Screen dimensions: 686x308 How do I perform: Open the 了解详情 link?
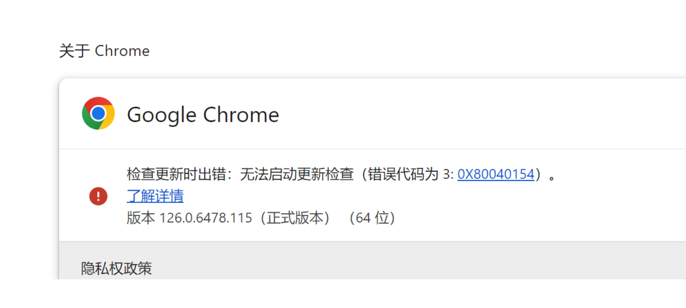pyautogui.click(x=155, y=196)
